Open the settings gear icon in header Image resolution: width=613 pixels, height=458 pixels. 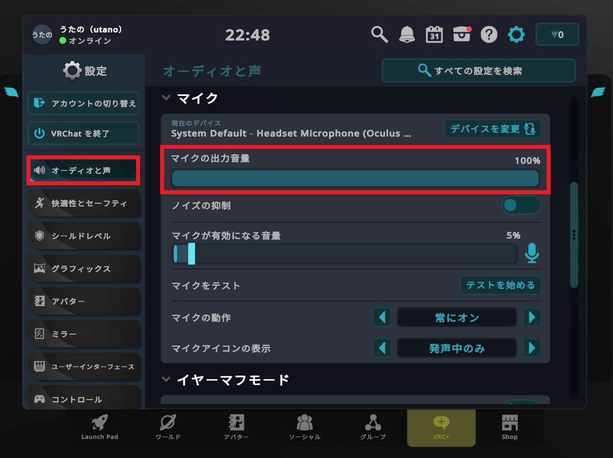[x=516, y=34]
